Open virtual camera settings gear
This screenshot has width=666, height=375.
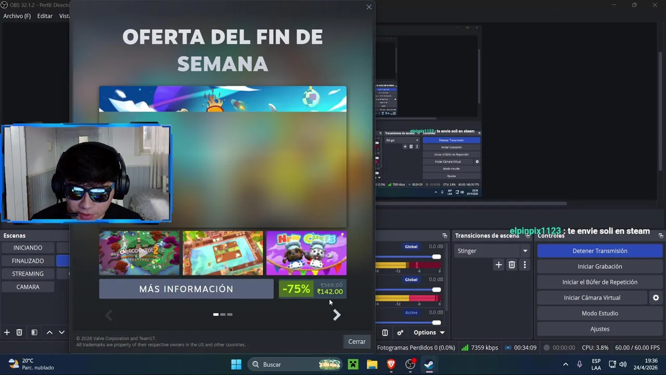pyautogui.click(x=656, y=298)
